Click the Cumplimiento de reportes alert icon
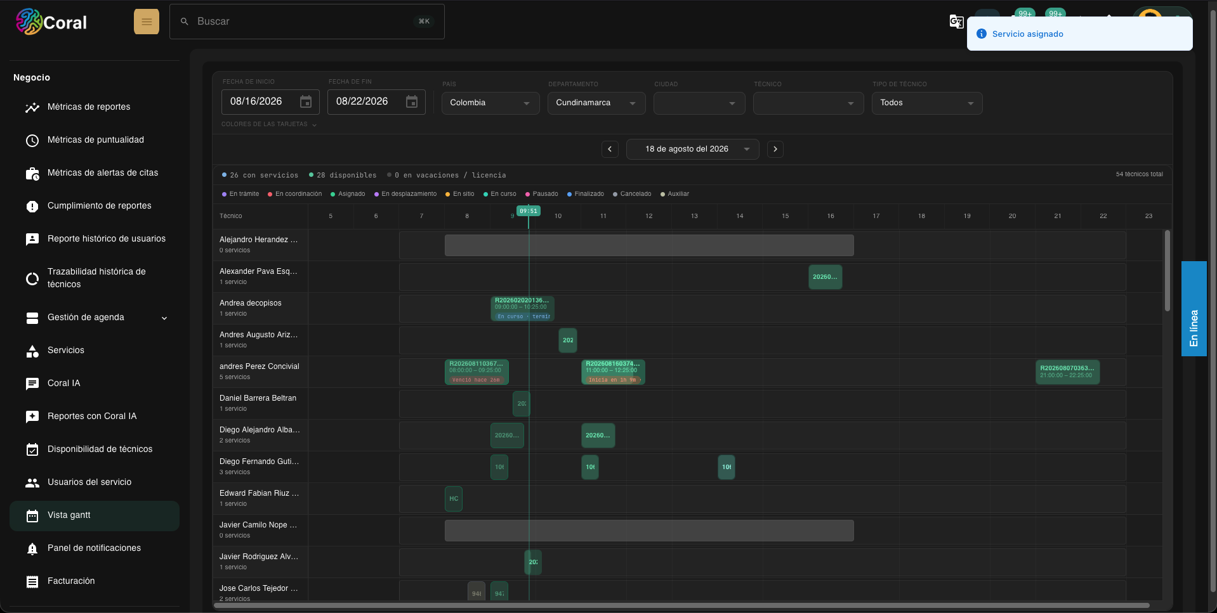This screenshot has height=613, width=1217. (32, 206)
